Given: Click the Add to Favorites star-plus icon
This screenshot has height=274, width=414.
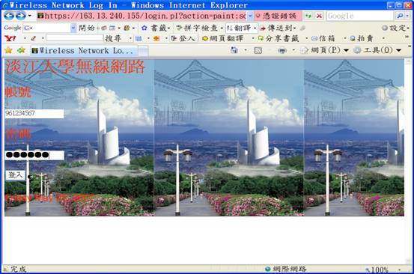Looking at the screenshot, I should 21,50.
